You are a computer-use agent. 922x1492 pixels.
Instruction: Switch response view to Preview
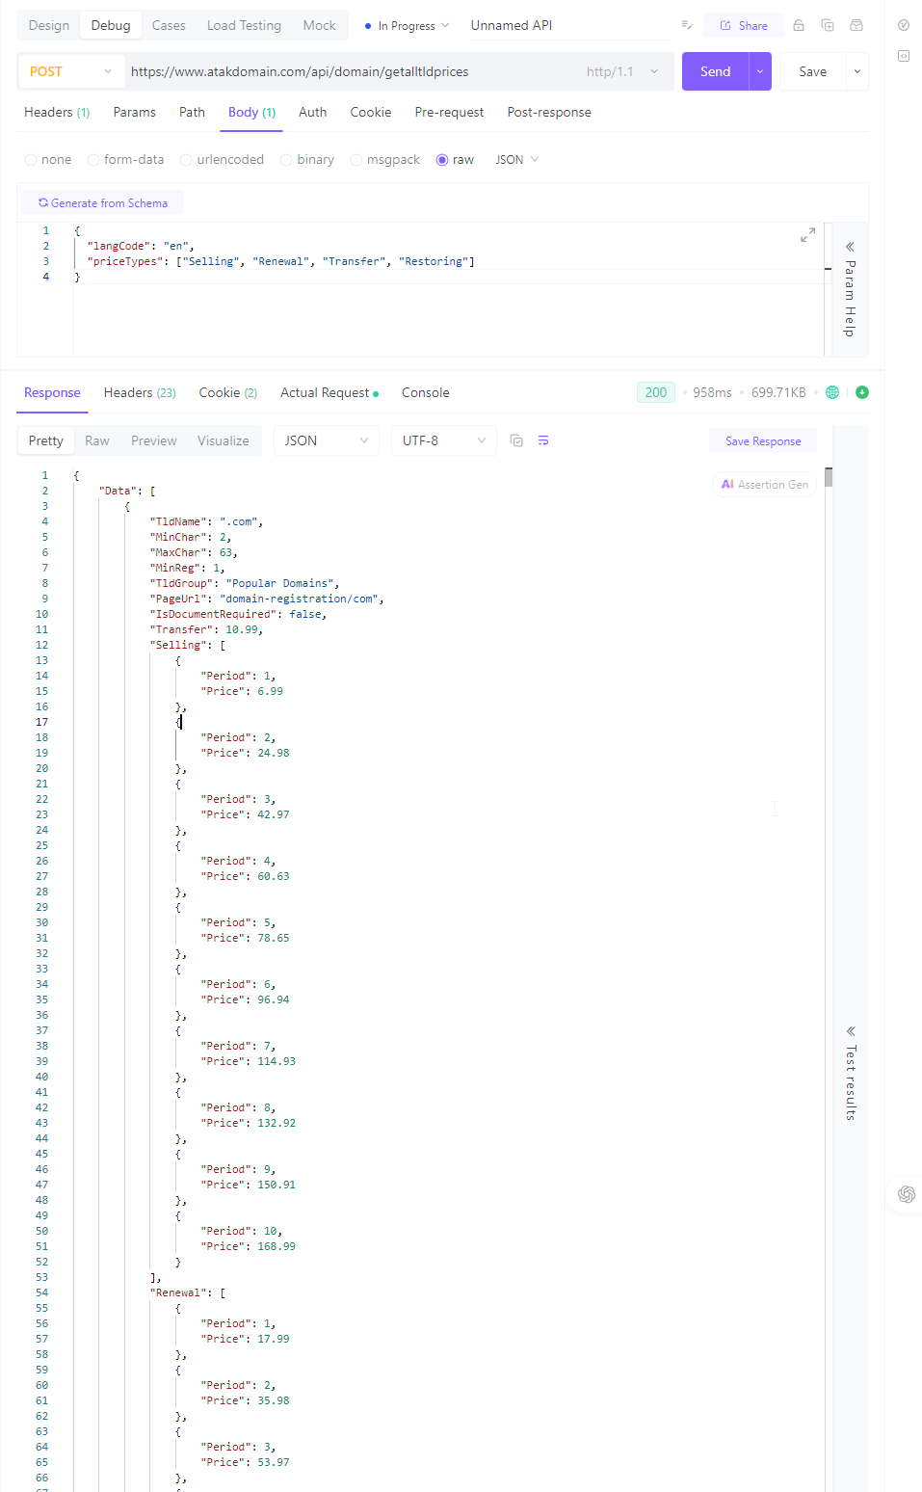point(154,440)
